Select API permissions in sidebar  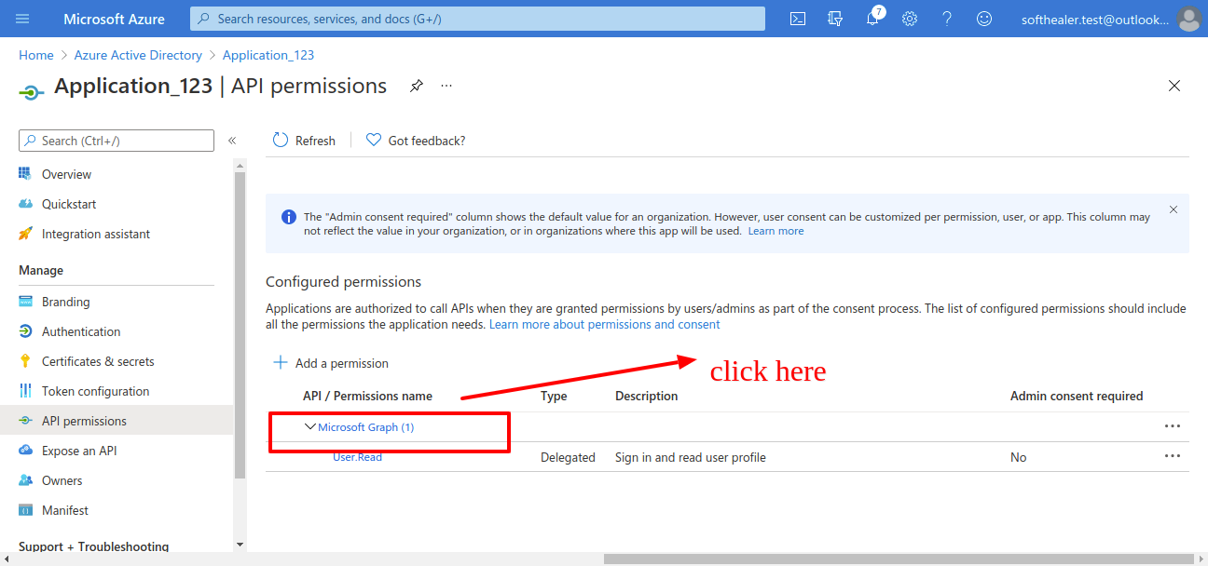coord(84,421)
